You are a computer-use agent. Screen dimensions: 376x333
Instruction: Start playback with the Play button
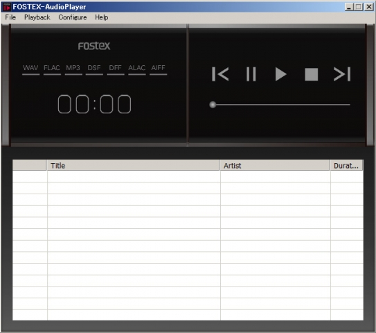[x=280, y=74]
